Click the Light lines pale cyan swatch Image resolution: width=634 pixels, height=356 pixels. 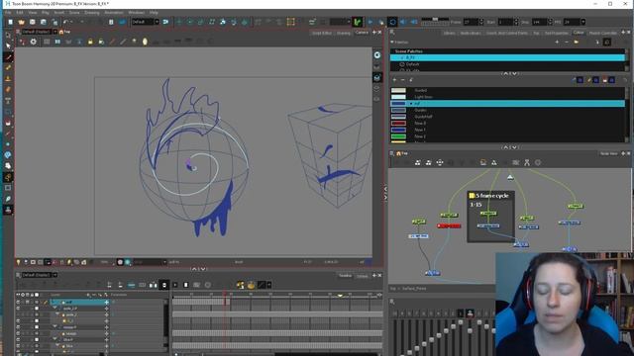398,97
